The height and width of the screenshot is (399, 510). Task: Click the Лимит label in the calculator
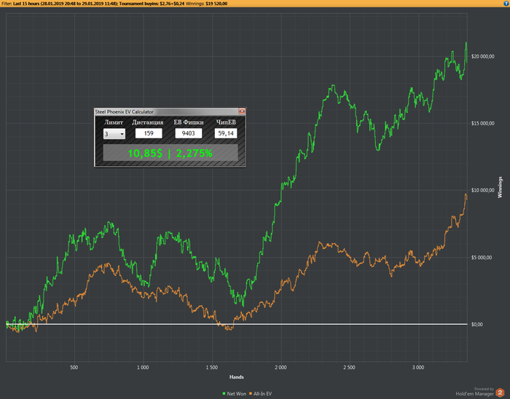pyautogui.click(x=114, y=122)
